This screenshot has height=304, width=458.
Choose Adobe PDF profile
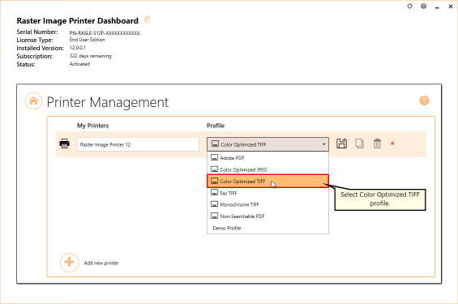pyautogui.click(x=268, y=158)
